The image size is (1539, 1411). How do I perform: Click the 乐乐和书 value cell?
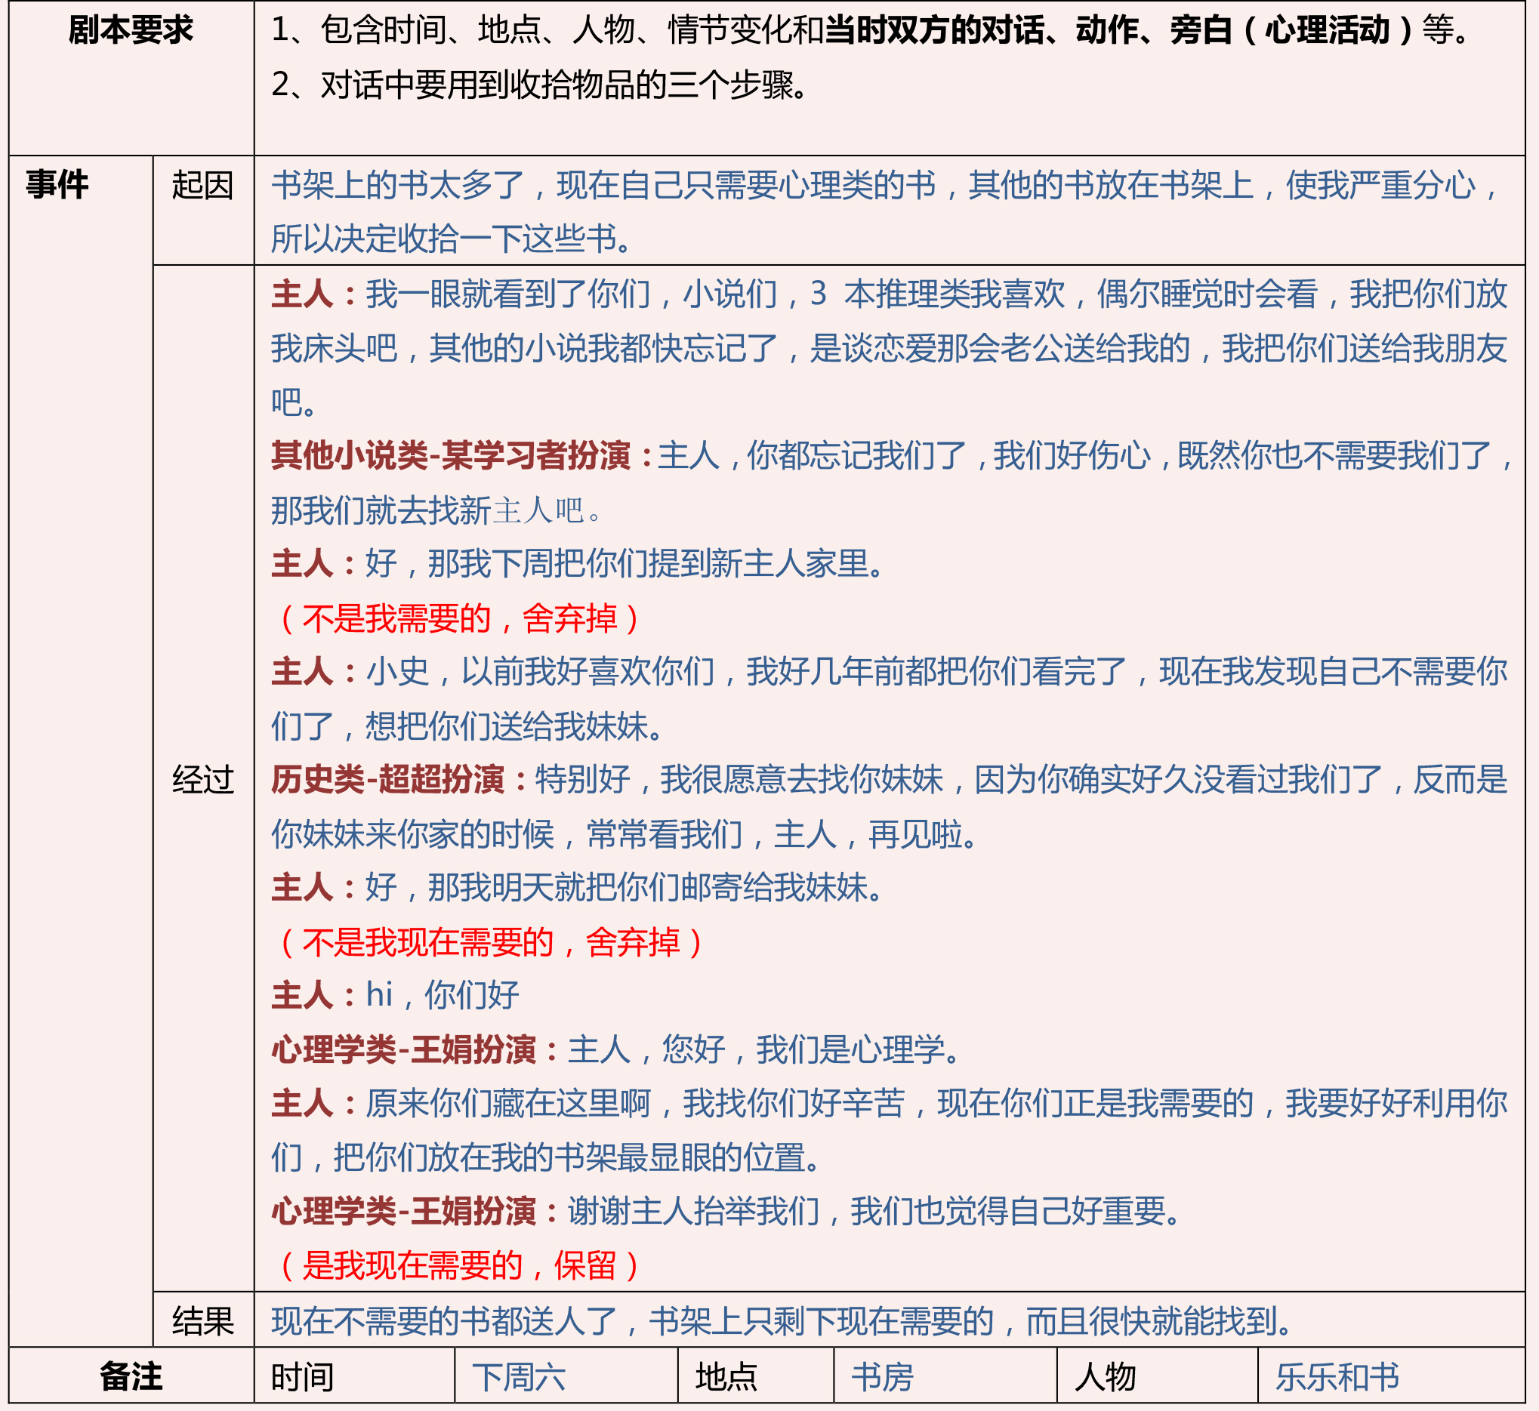(1337, 1377)
